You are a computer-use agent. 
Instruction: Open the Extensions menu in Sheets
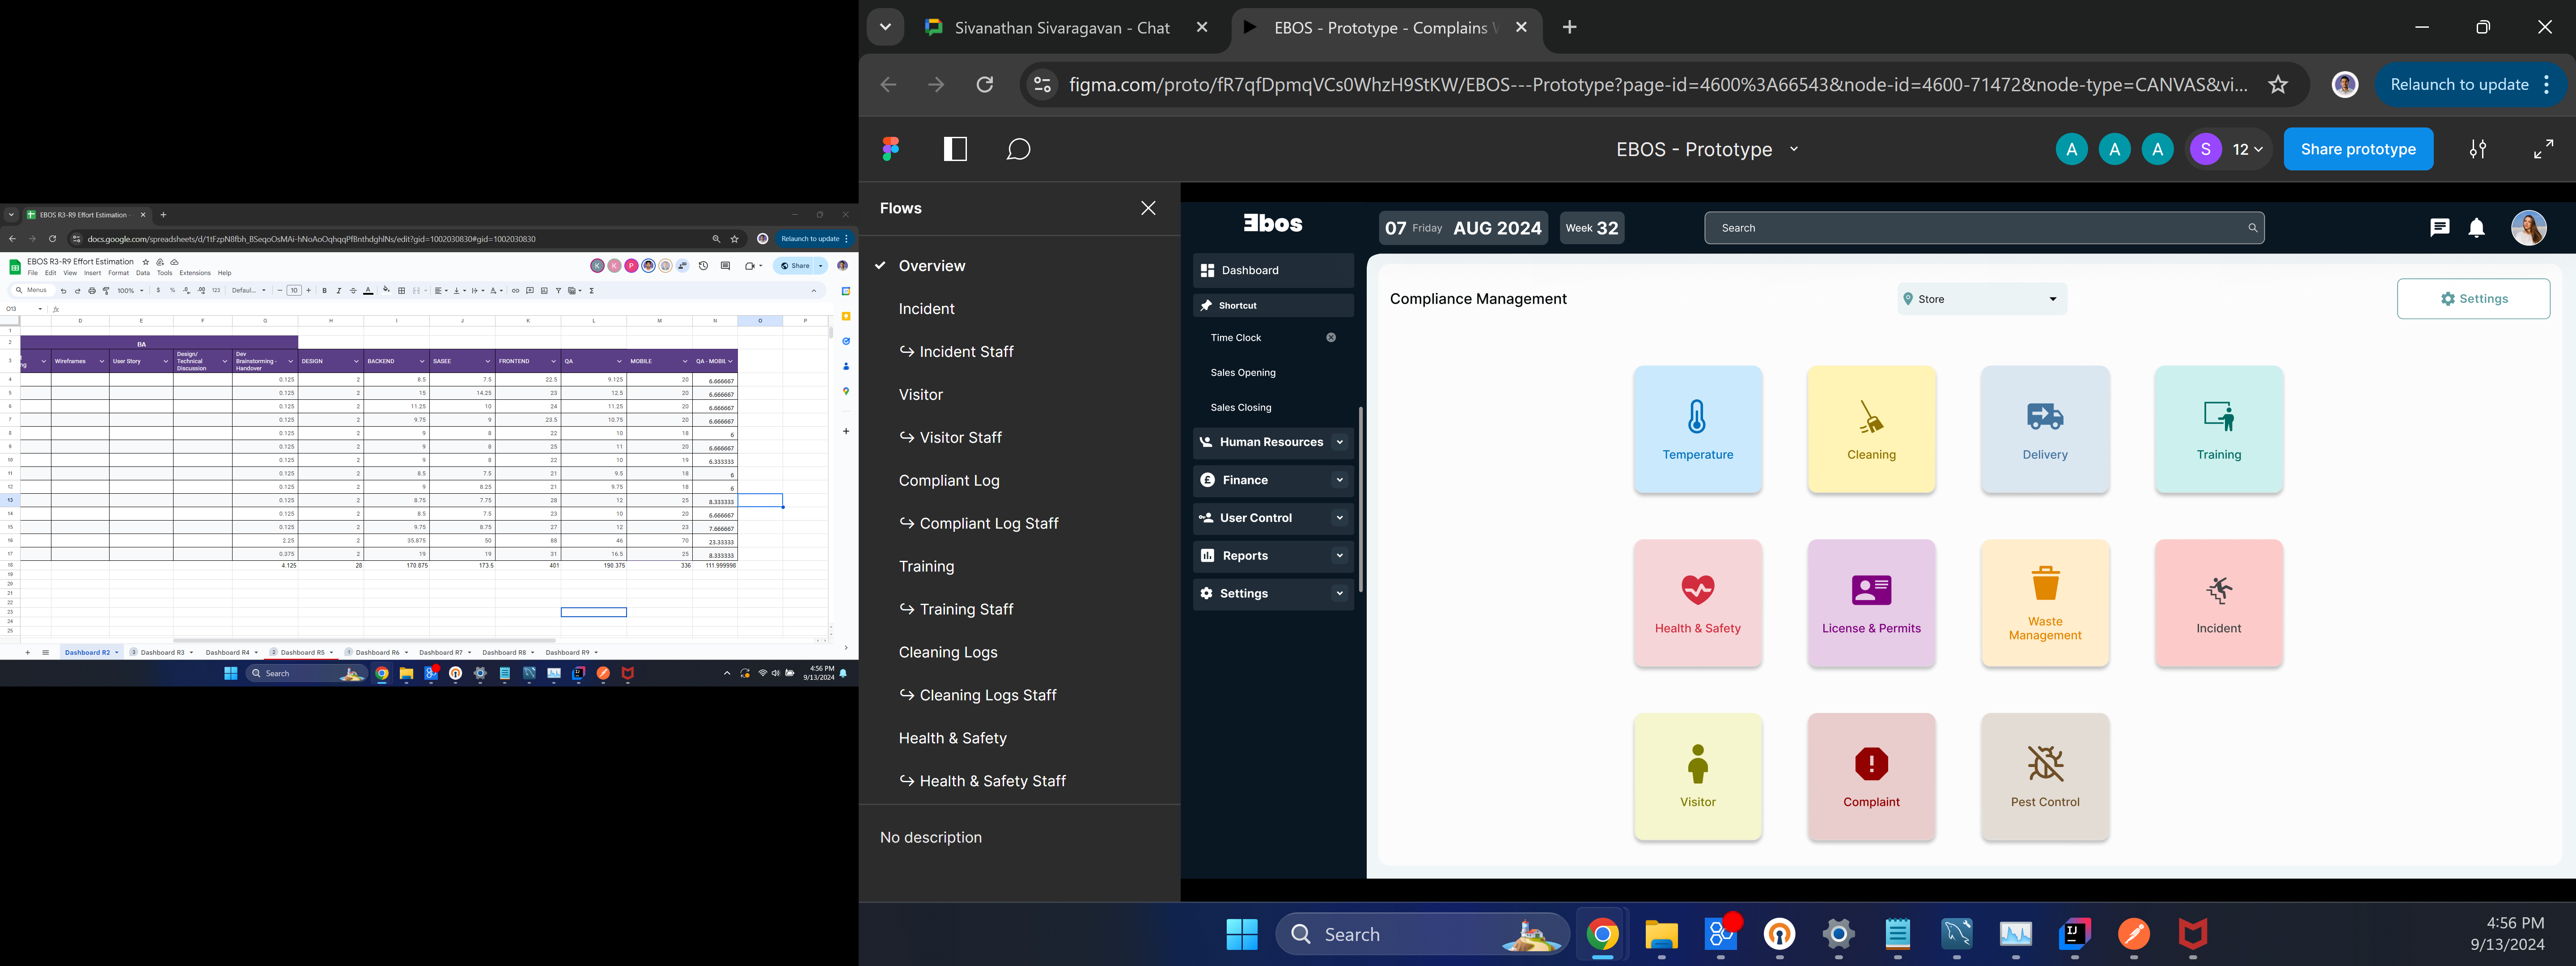[195, 273]
